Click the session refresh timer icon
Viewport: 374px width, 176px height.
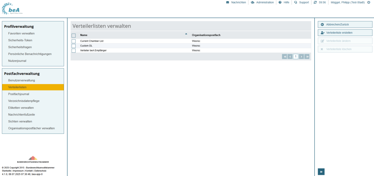pos(315,3)
